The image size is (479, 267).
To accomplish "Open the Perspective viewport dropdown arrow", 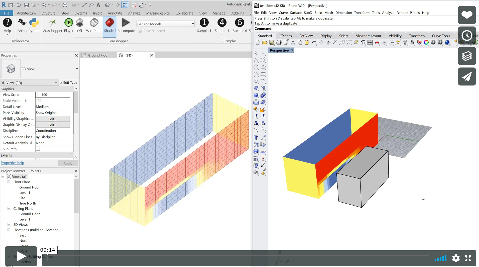I will click(292, 50).
